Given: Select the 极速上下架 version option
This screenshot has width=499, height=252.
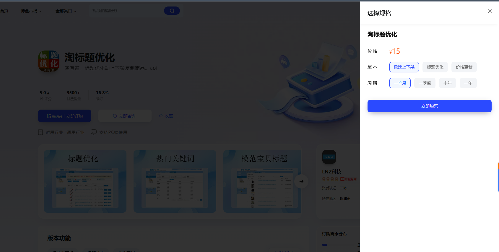Looking at the screenshot, I should (x=404, y=67).
